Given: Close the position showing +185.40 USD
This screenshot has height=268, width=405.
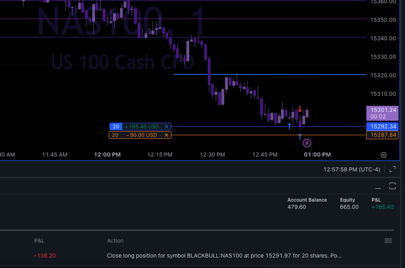Looking at the screenshot, I should [x=166, y=126].
